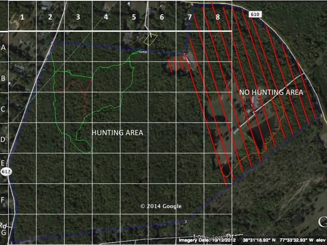Select grid row label "D"
This screenshot has width=327, height=245.
coord(3,139)
